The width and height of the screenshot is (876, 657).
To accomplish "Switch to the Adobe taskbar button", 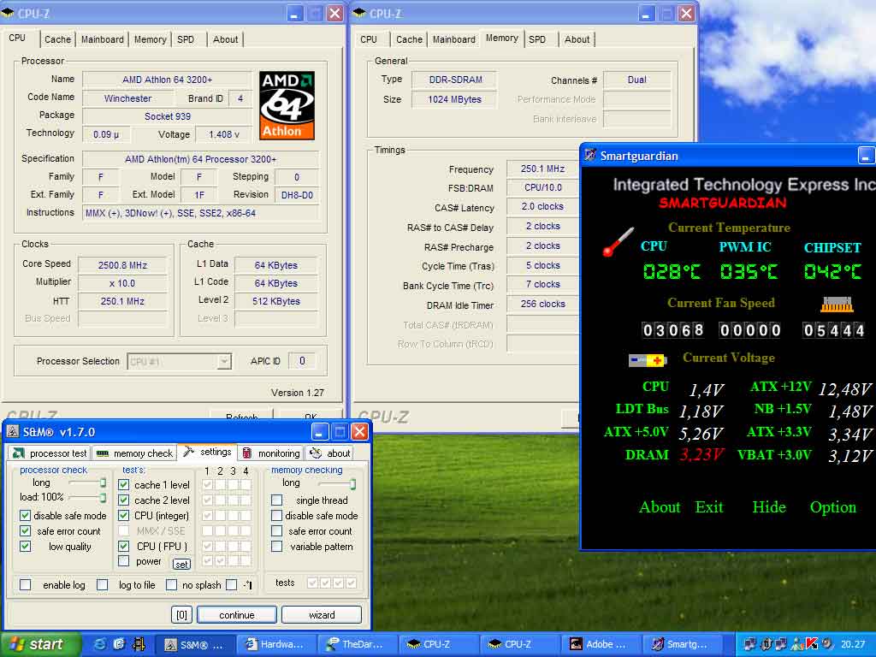I will [x=601, y=644].
